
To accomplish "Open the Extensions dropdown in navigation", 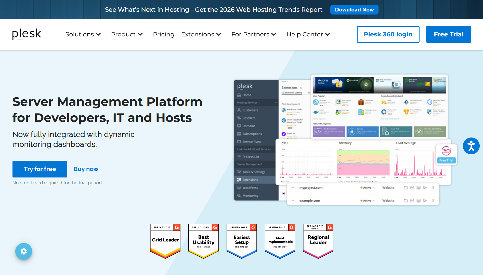I will point(201,34).
